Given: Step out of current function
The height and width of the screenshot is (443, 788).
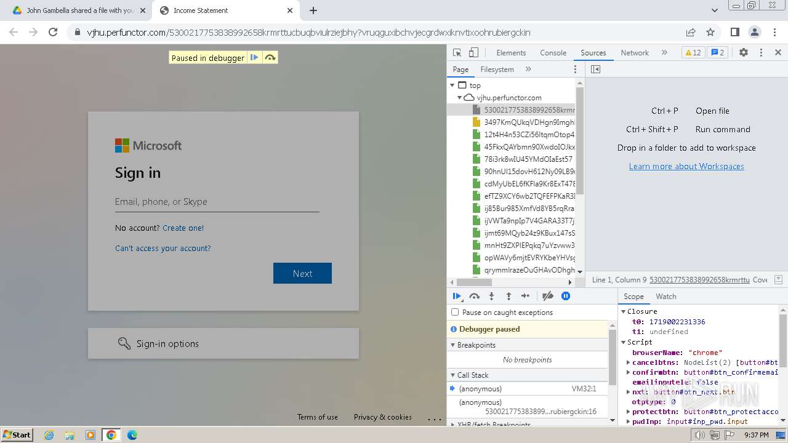Looking at the screenshot, I should click(509, 297).
